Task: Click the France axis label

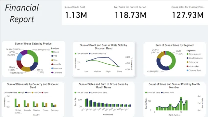Action: [x=45, y=110]
